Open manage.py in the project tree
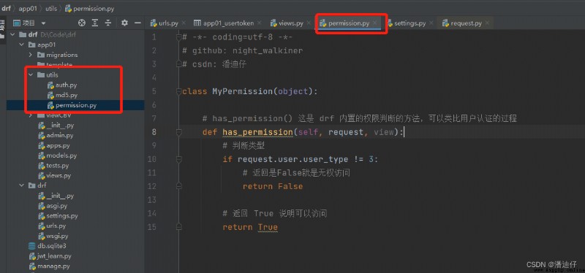The height and width of the screenshot is (273, 585). click(x=49, y=266)
